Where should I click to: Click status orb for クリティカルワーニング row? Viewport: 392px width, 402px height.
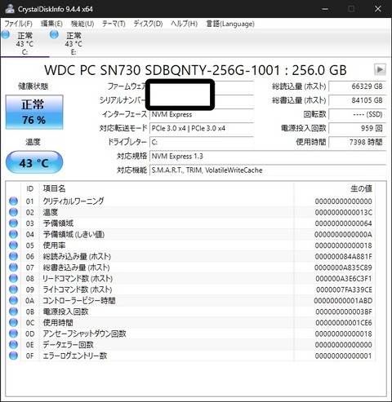pos(13,201)
